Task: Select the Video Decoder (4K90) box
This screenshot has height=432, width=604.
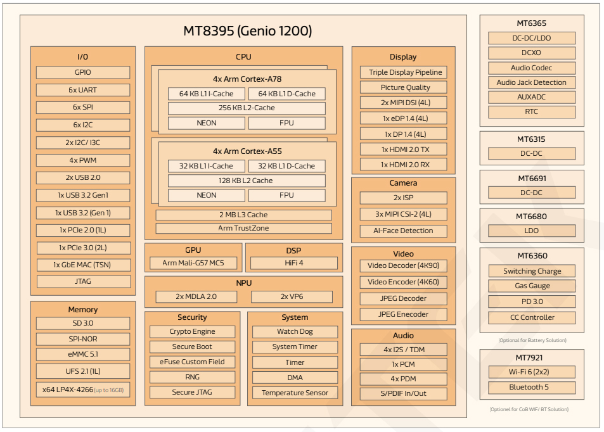Action: pyautogui.click(x=403, y=265)
